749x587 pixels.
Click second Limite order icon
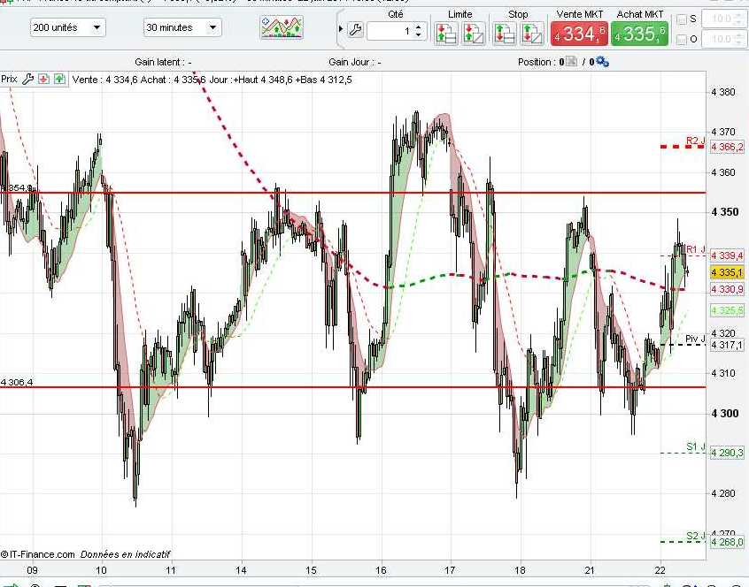tap(474, 34)
